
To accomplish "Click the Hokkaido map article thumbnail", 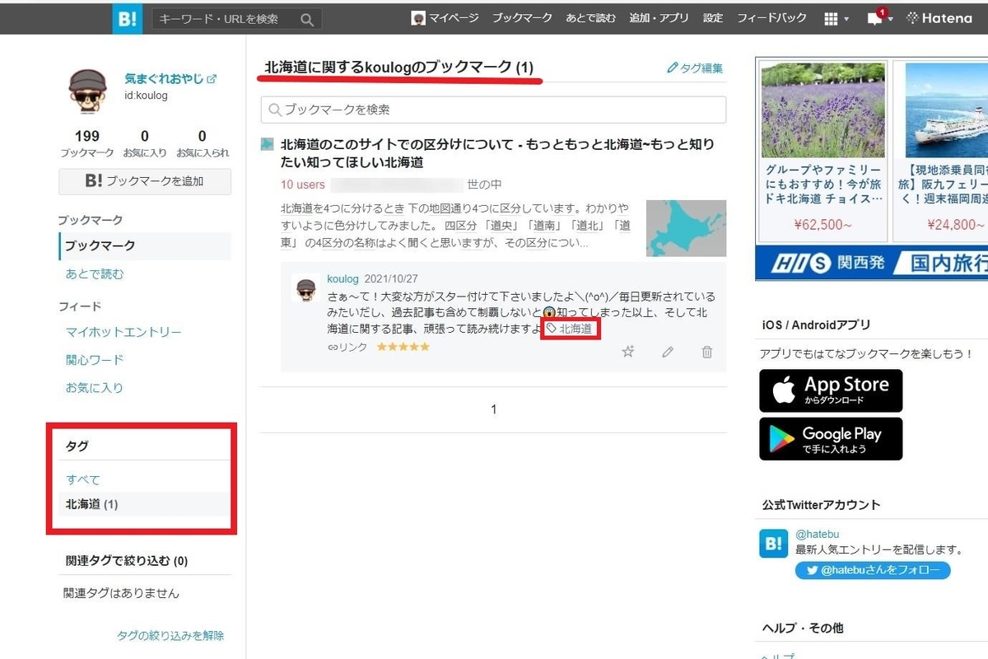I will click(x=686, y=227).
